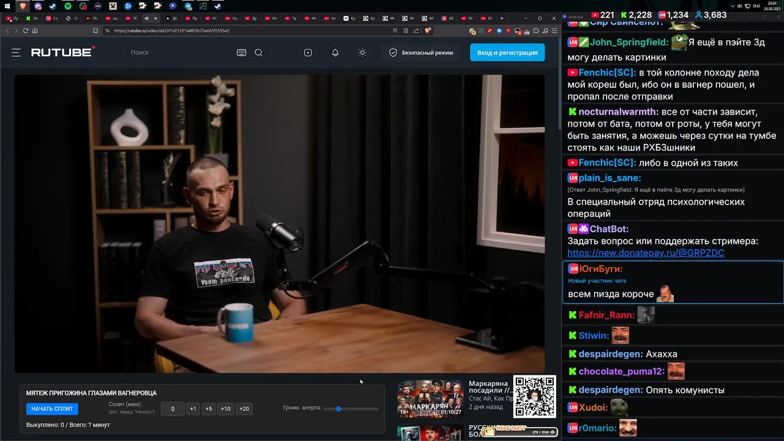The height and width of the screenshot is (441, 784).
Task: Click the magnifier search icon on Rutube
Action: [x=258, y=53]
